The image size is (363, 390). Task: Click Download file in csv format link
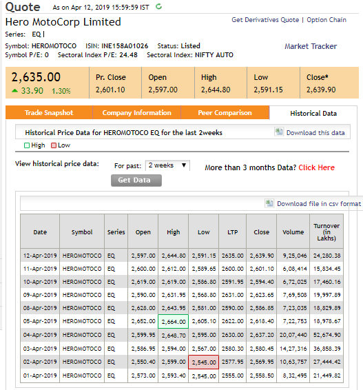point(319,204)
